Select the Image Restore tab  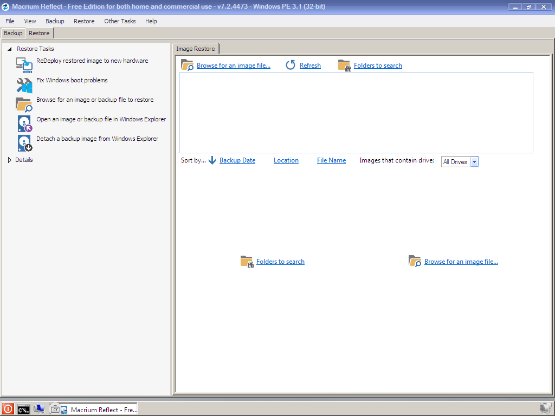click(196, 49)
